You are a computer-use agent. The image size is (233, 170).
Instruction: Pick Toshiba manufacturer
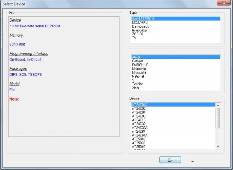[176, 84]
